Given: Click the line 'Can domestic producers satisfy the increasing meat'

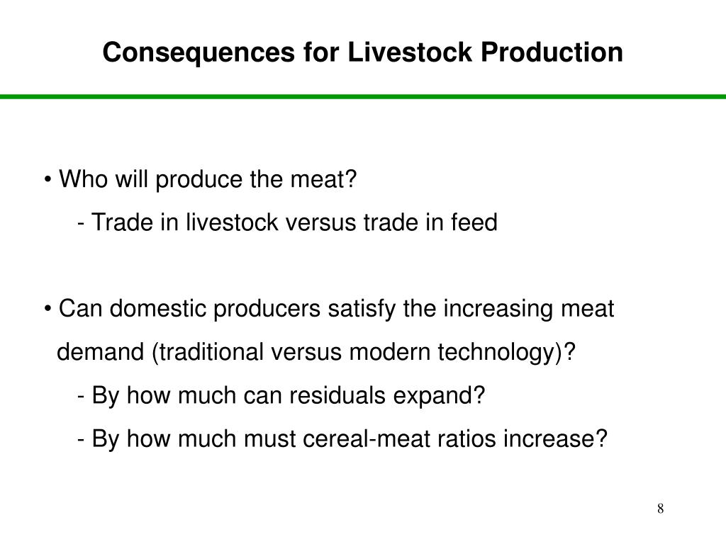Looking at the screenshot, I should (x=329, y=309).
